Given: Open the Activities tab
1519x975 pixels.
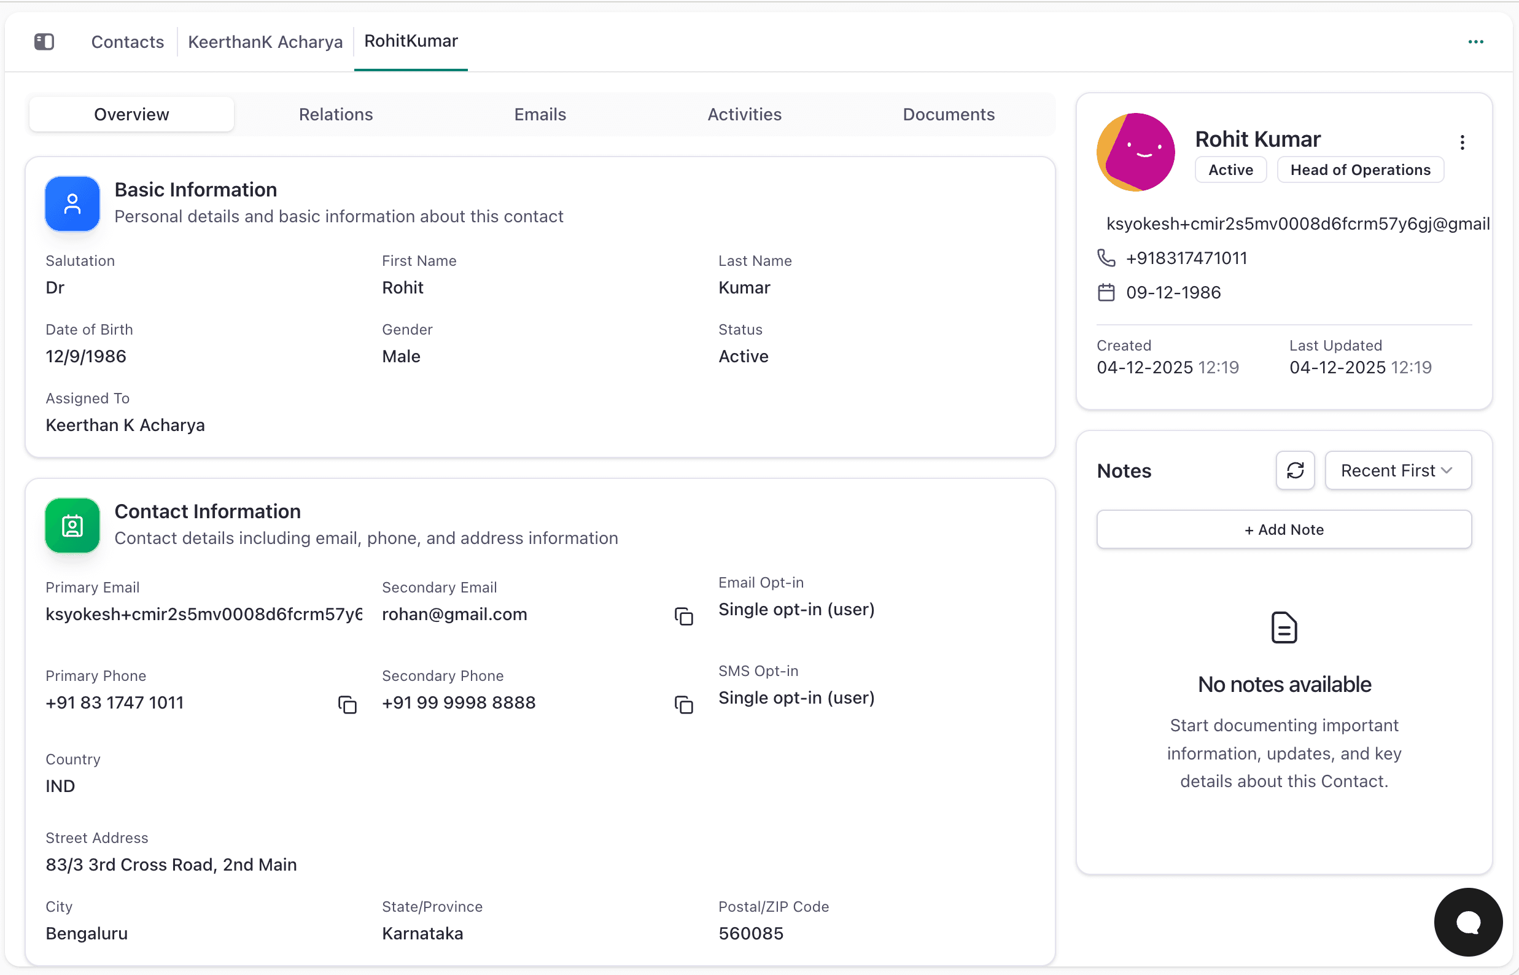Looking at the screenshot, I should [x=745, y=114].
